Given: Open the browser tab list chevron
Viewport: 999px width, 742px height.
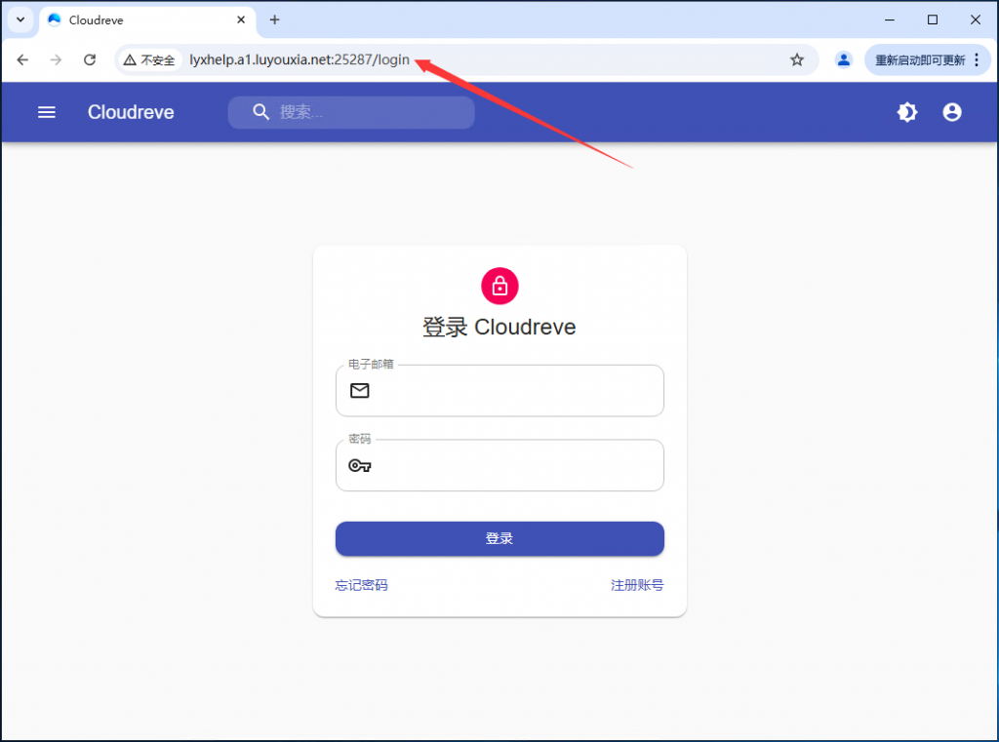Looking at the screenshot, I should [x=20, y=20].
